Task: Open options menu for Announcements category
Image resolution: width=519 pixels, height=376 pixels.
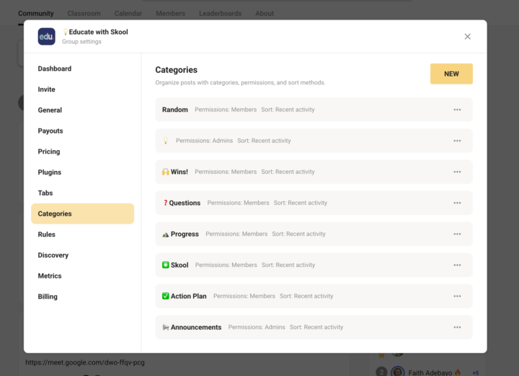Action: pos(457,328)
